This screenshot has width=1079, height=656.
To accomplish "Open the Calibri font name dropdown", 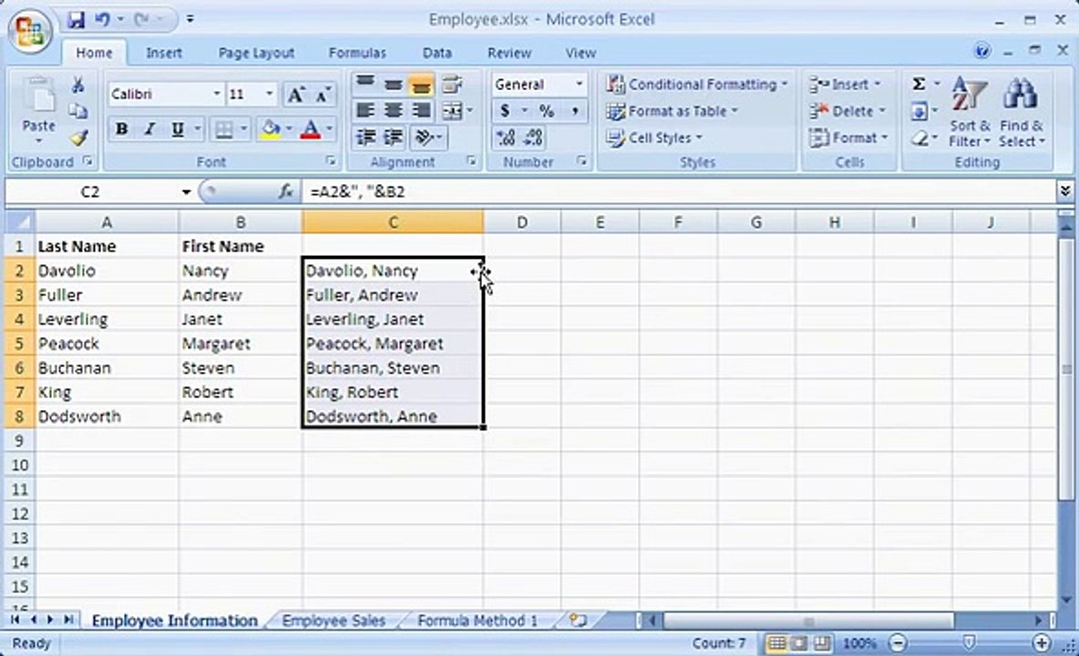I will 217,94.
